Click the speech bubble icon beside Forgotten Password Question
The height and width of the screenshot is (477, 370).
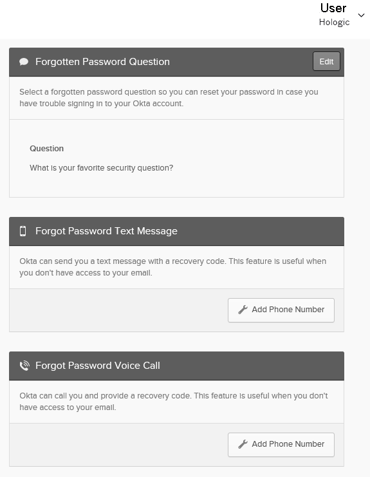click(x=24, y=62)
